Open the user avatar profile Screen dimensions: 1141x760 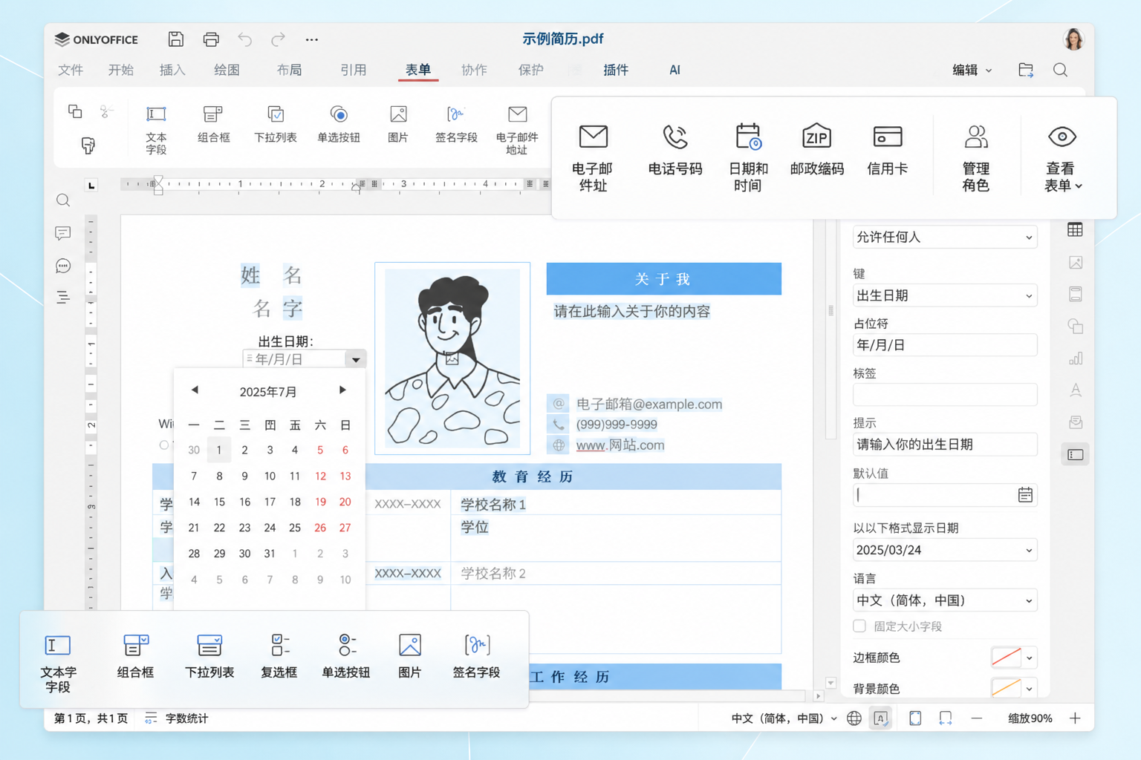click(1073, 39)
